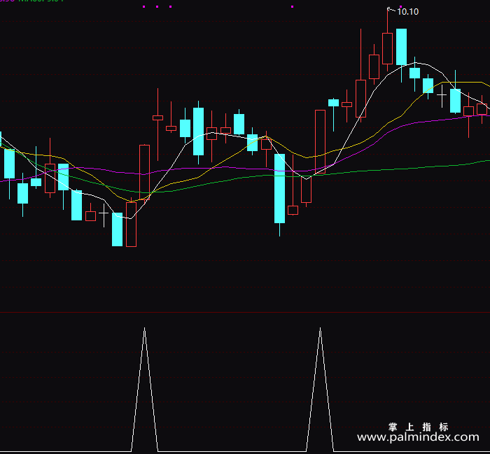The height and width of the screenshot is (454, 490).
Task: Click the 10.10 high price label
Action: coord(407,12)
